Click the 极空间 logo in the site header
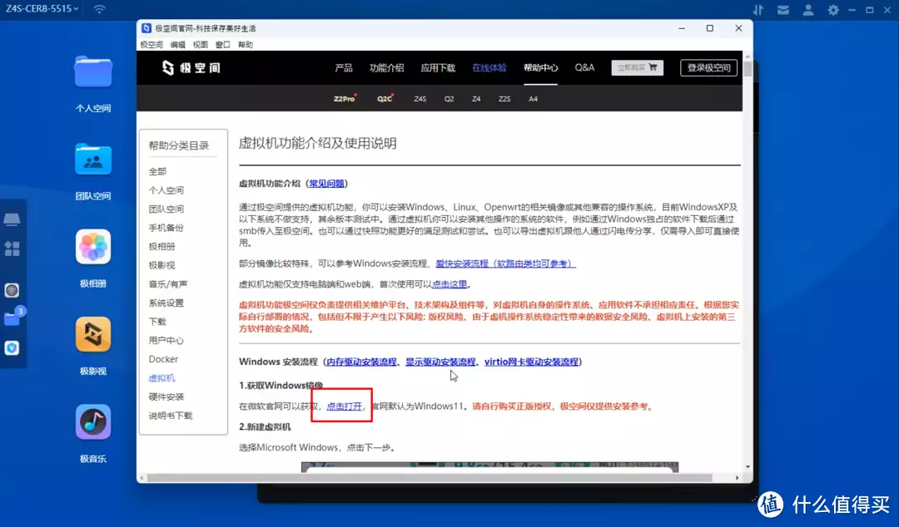This screenshot has height=527, width=899. click(191, 67)
